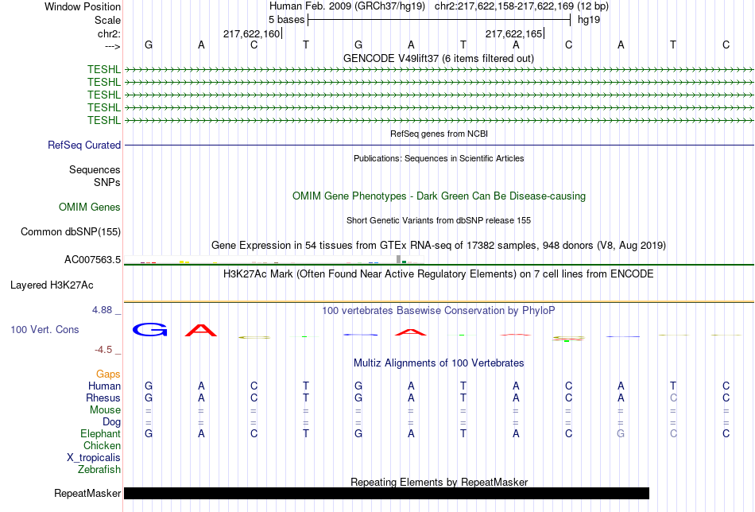Screen dimensions: 755x512
Task: Click the large blue G conservation logo
Action: [149, 329]
